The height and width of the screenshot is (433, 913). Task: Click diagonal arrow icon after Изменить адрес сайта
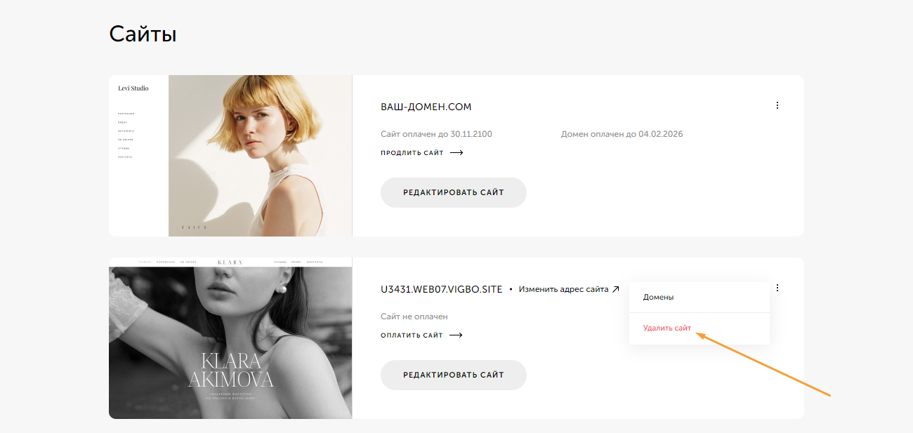pos(616,289)
